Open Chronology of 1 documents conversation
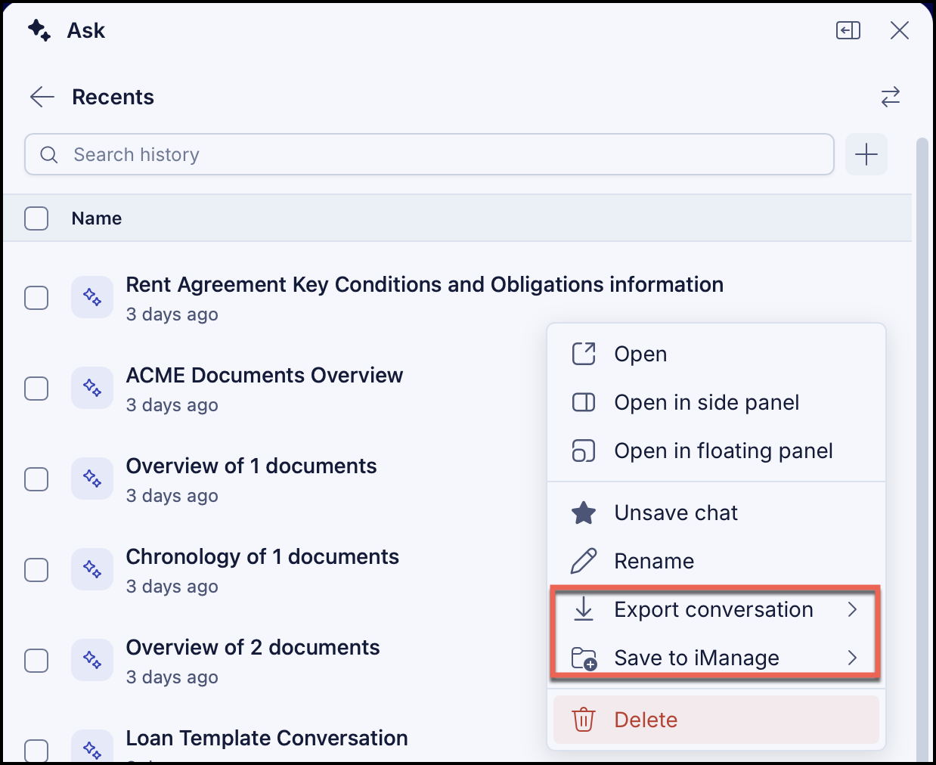 pos(262,557)
